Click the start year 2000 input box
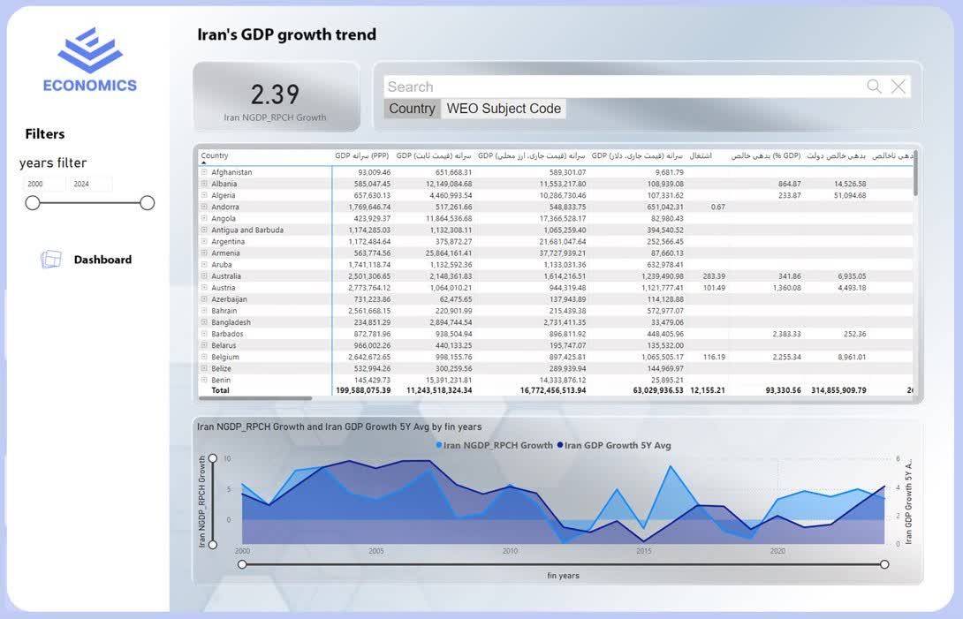This screenshot has height=619, width=963. 44,185
